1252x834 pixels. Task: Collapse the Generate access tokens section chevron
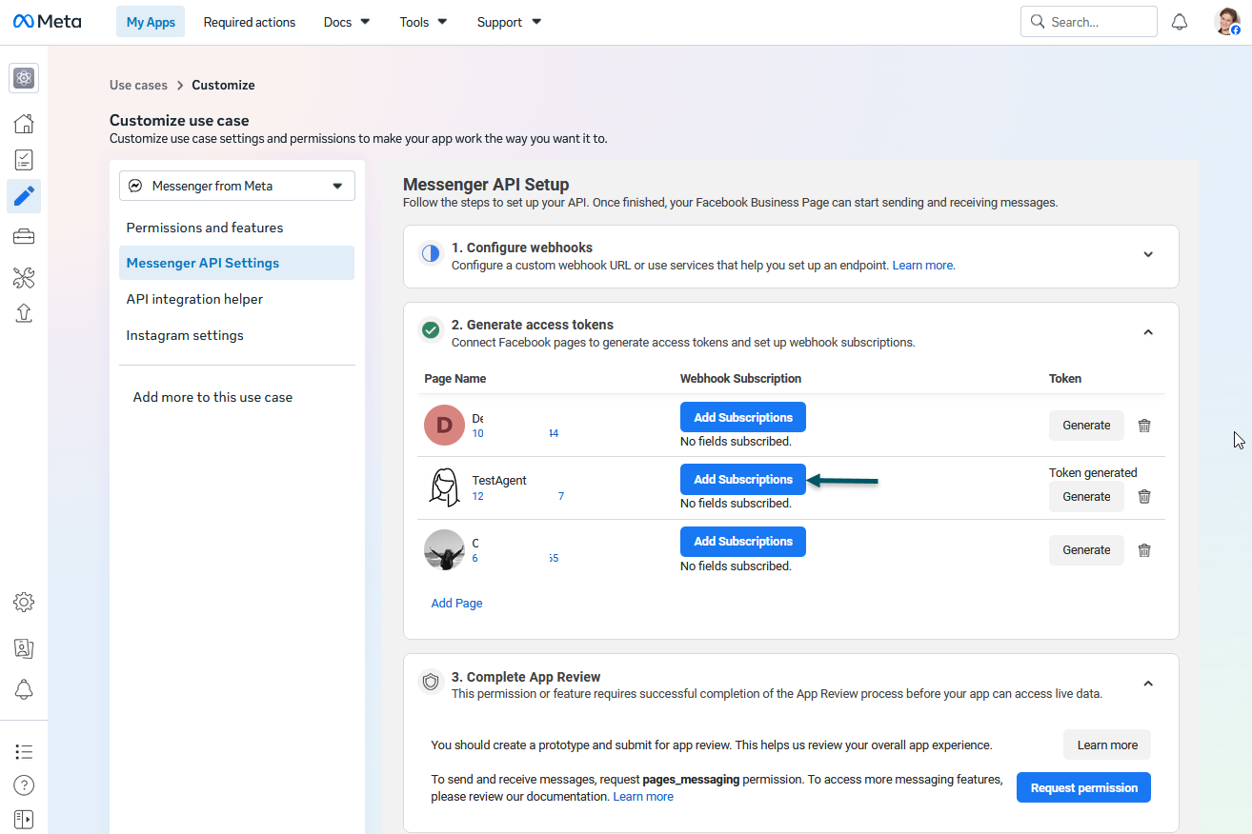click(1148, 332)
